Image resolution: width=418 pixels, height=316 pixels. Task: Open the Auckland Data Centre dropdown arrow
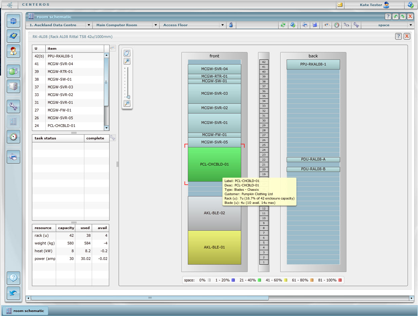click(x=89, y=25)
